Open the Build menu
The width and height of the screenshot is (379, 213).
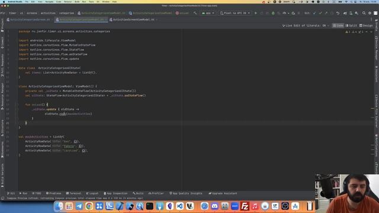77,2
